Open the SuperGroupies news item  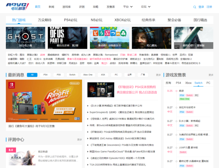(122, 112)
